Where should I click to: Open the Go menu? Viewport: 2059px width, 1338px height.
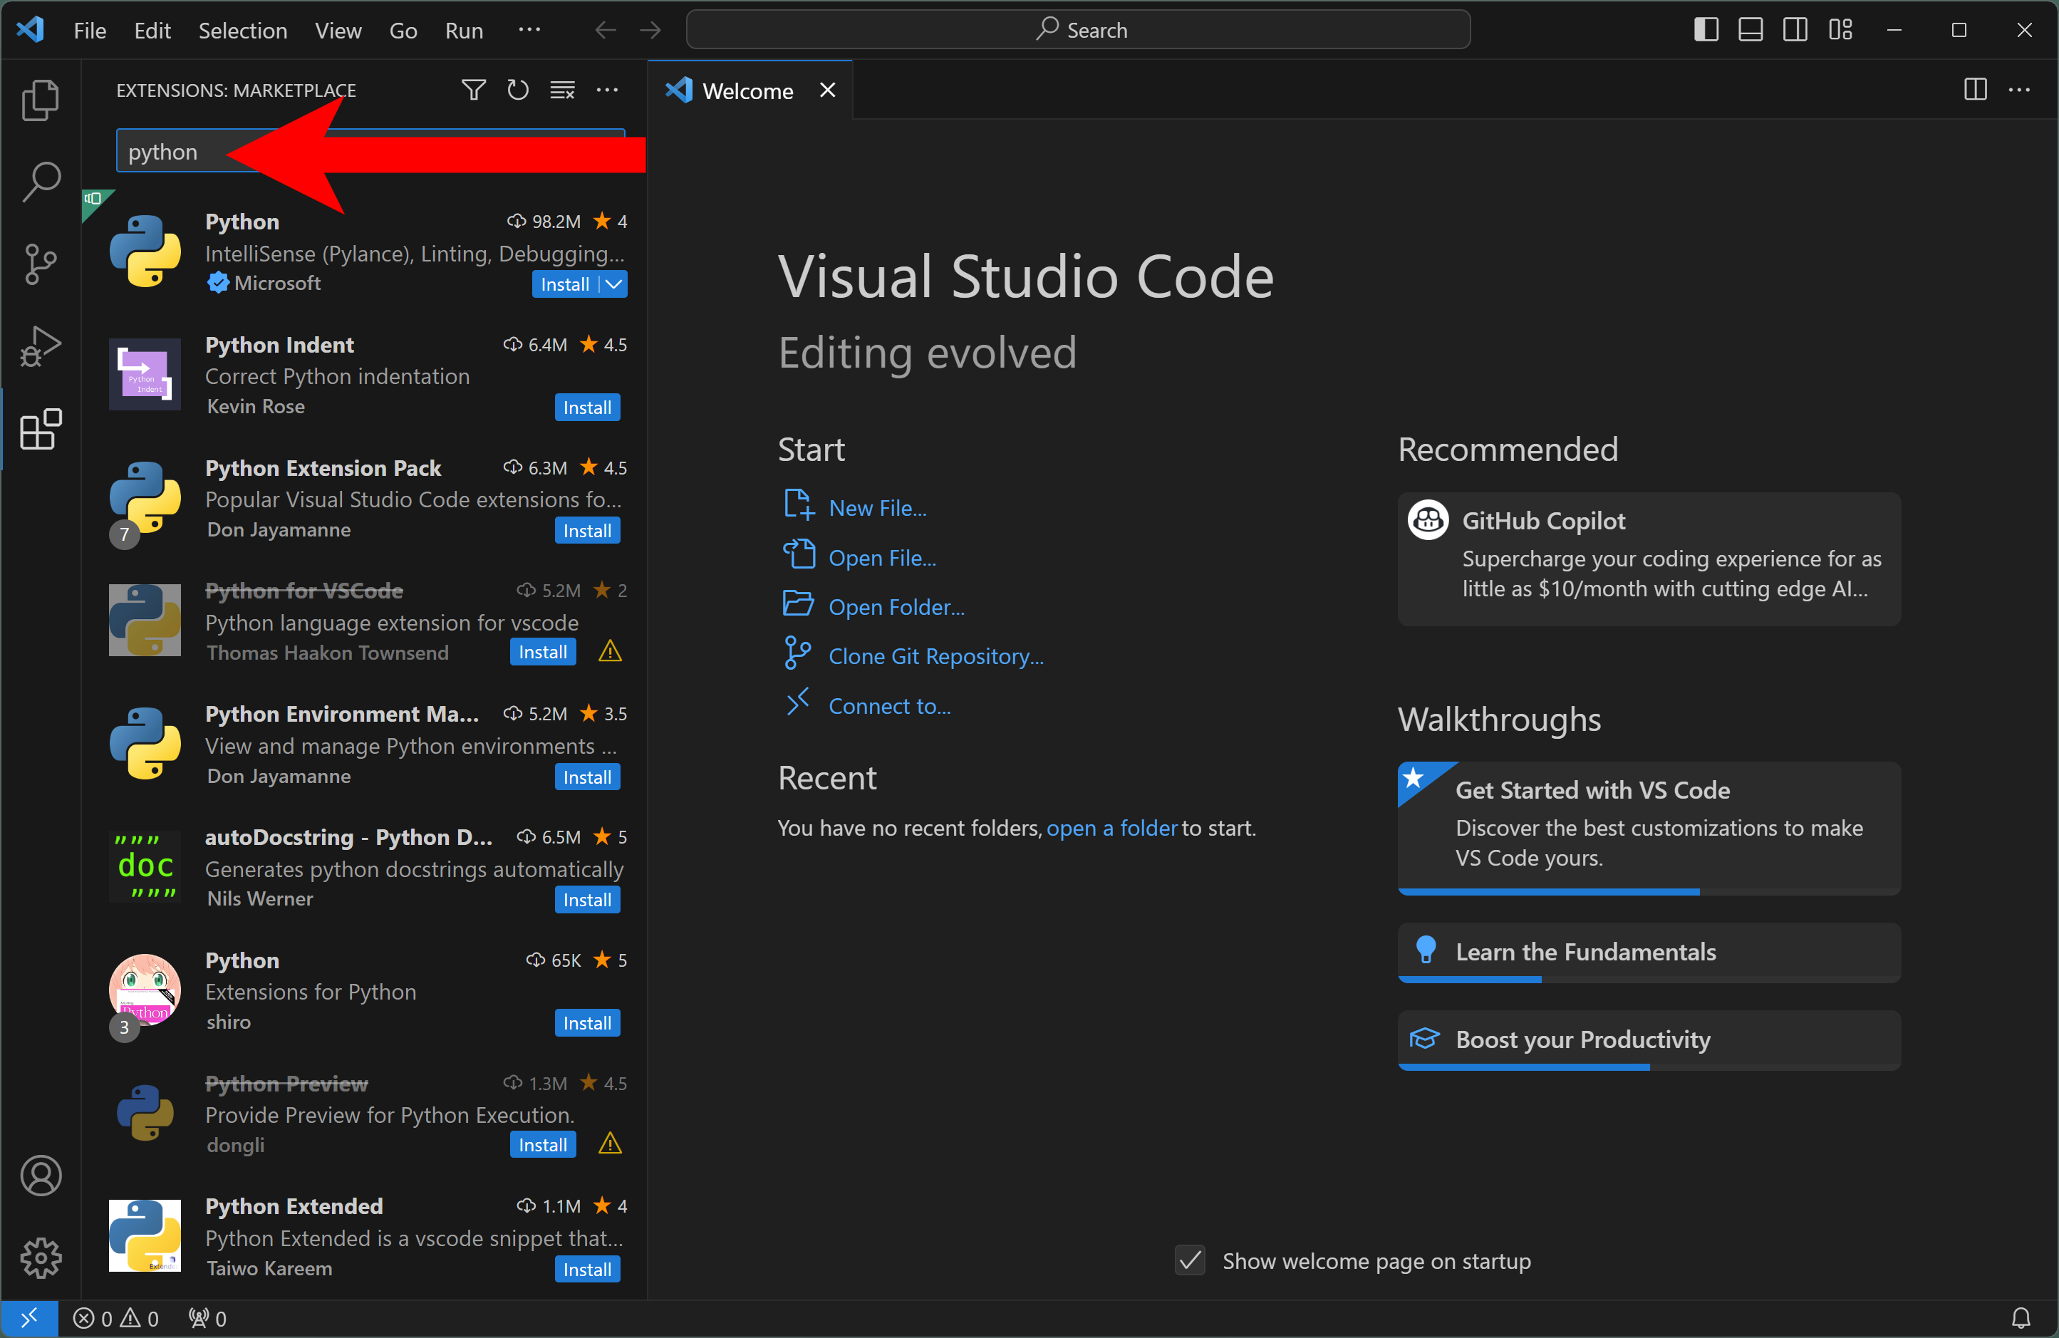pyautogui.click(x=403, y=30)
